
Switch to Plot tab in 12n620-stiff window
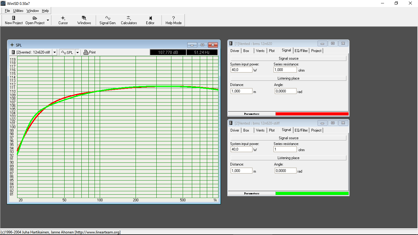pos(272,130)
